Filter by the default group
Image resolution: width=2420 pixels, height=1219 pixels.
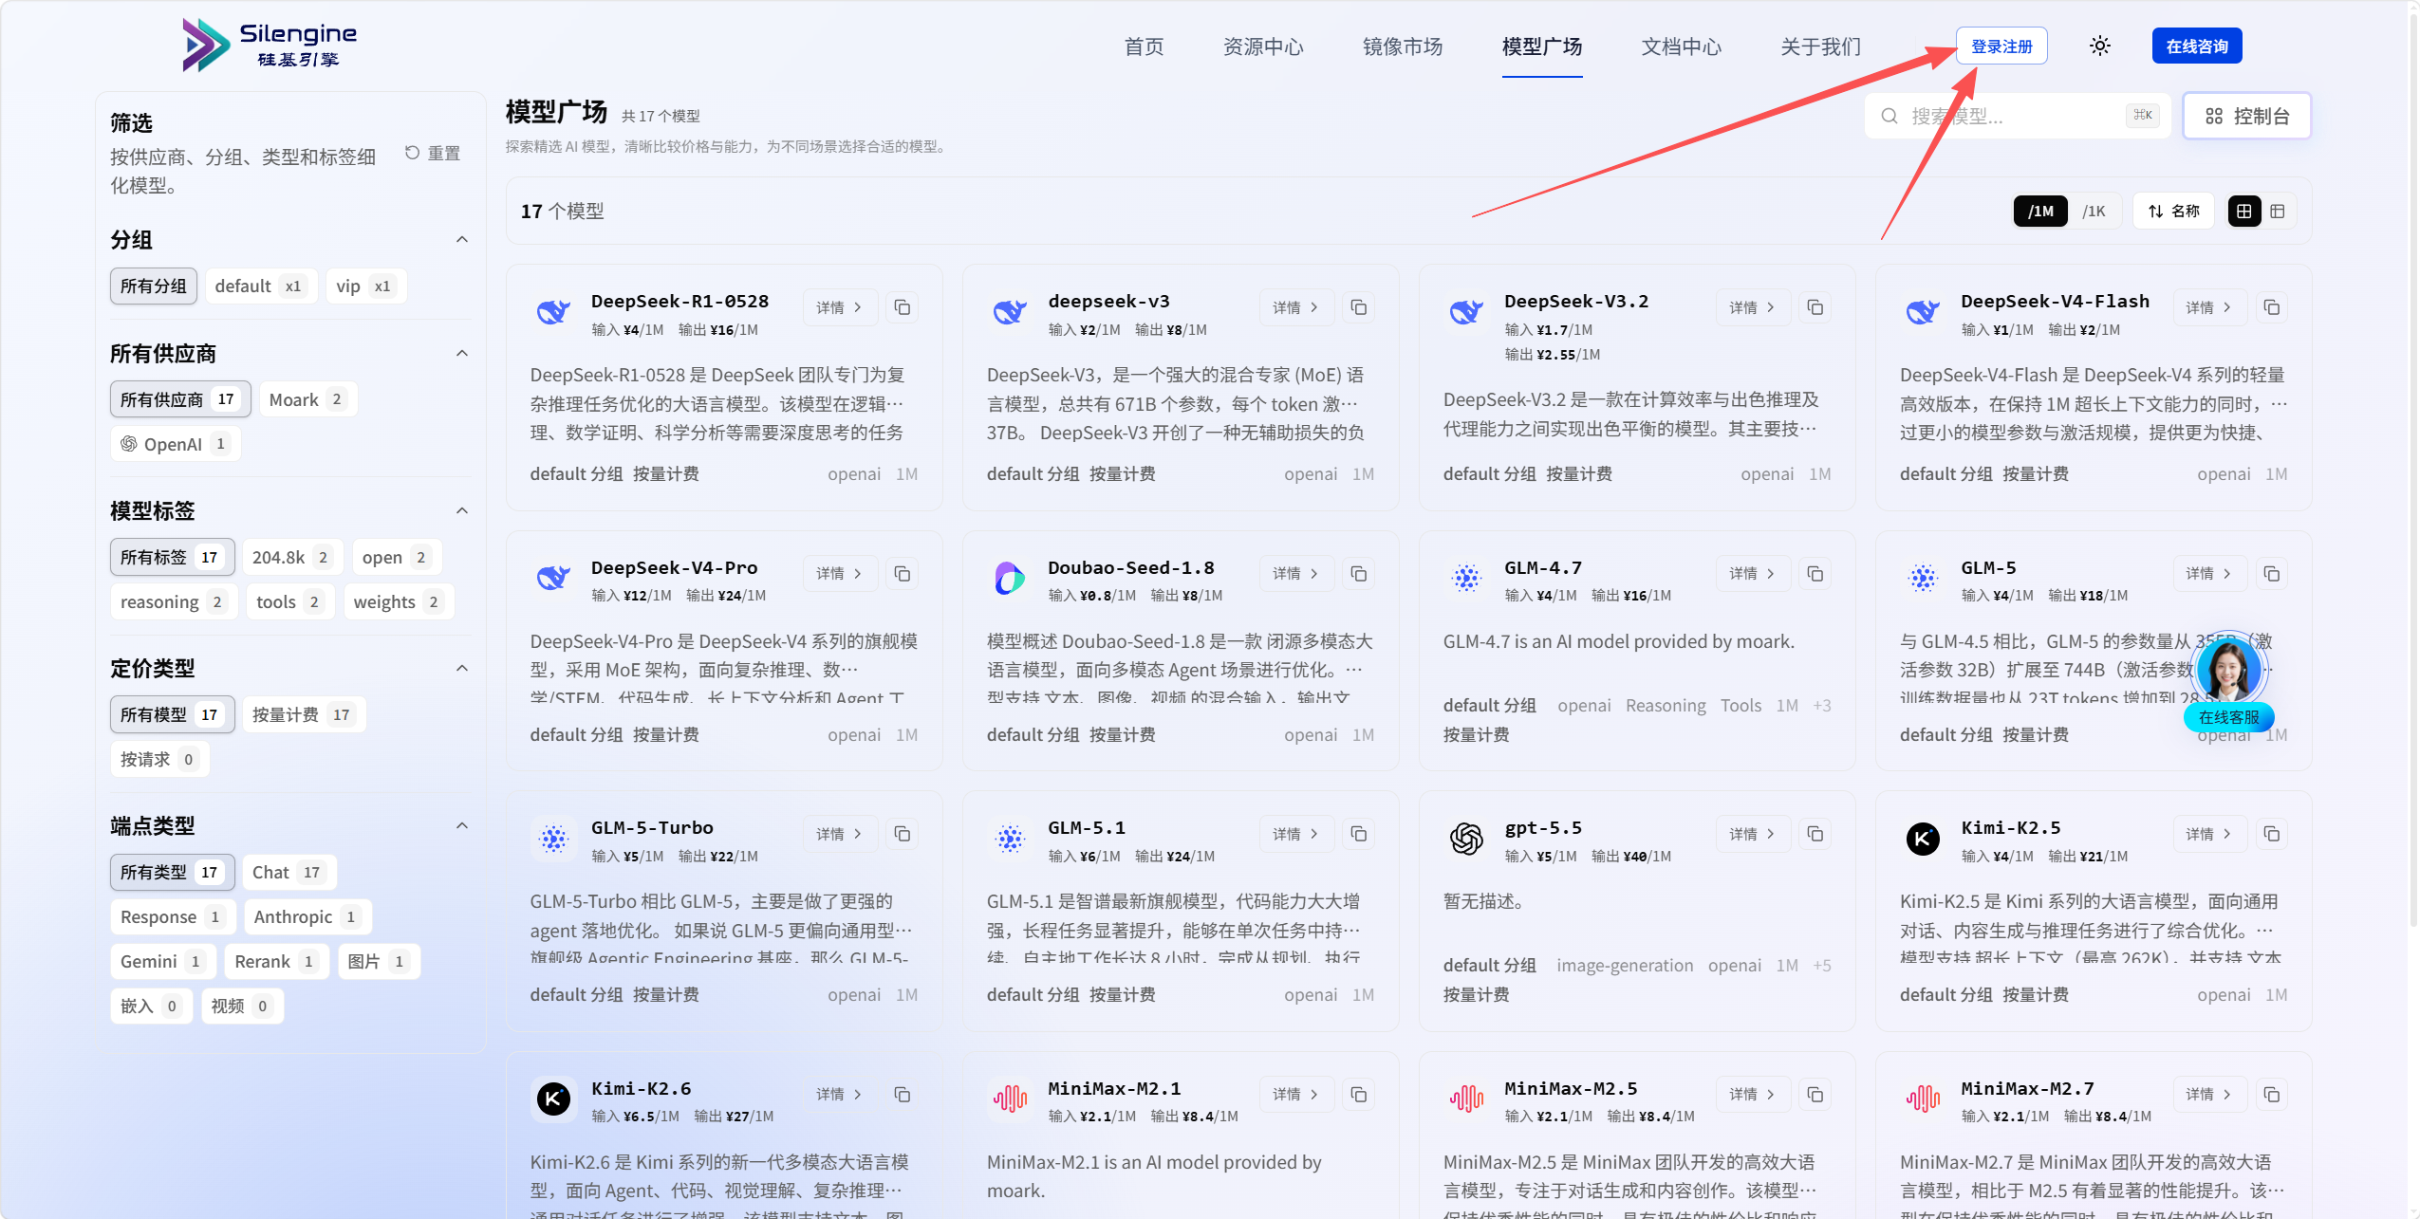point(260,286)
